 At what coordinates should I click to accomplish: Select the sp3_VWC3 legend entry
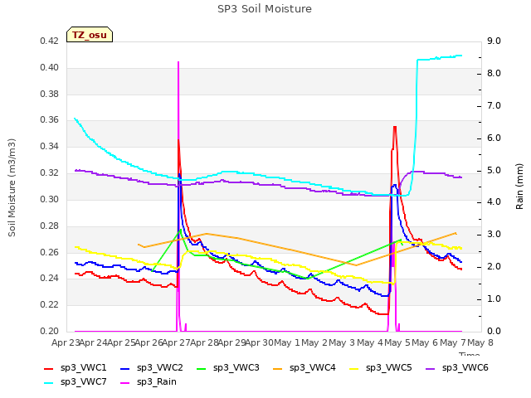[x=228, y=367]
